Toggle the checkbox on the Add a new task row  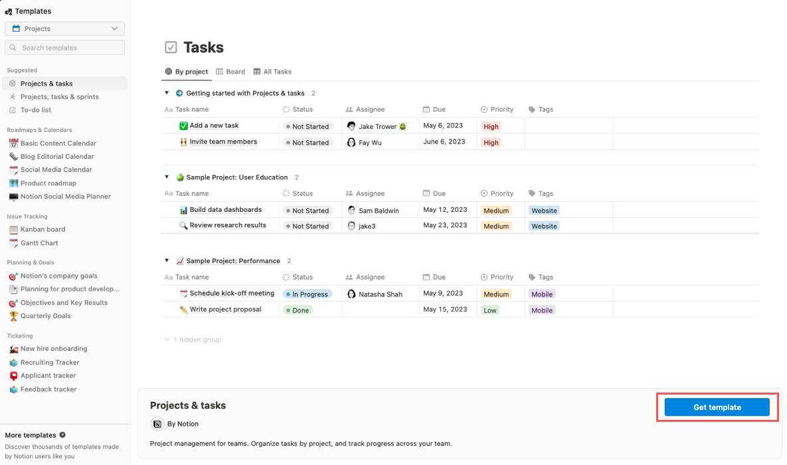point(184,125)
